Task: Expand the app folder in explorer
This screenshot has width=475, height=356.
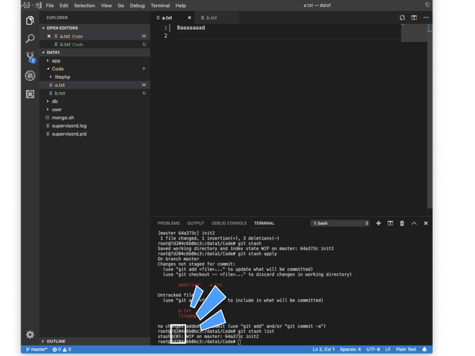Action: click(x=56, y=61)
